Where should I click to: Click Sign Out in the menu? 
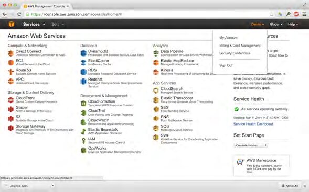point(226,65)
